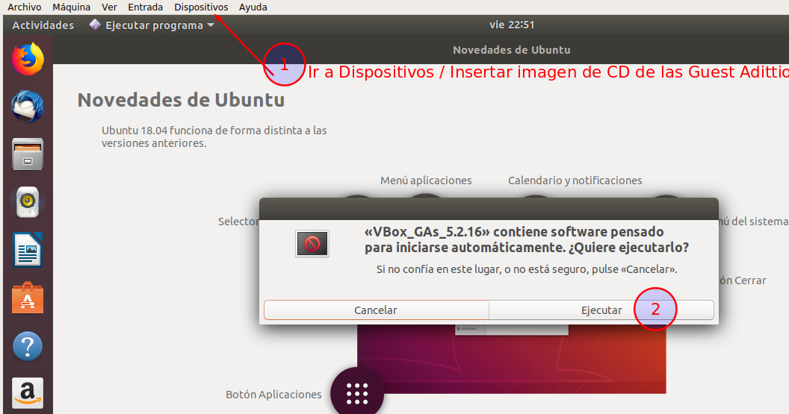
Task: Click the large Novedades de Ubuntu heading
Action: click(x=181, y=100)
